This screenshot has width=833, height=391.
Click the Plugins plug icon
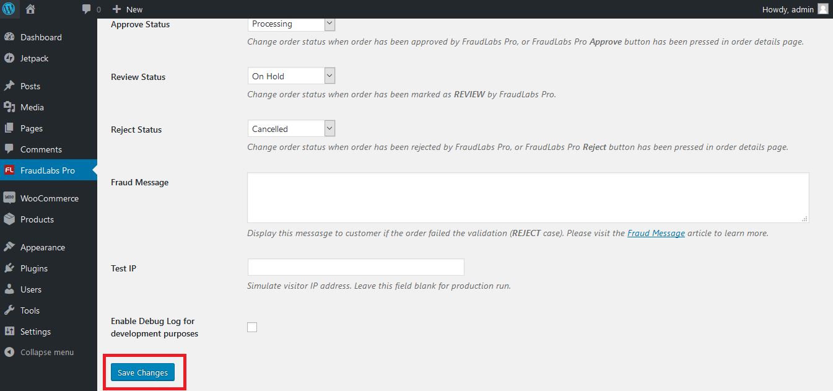coord(9,268)
